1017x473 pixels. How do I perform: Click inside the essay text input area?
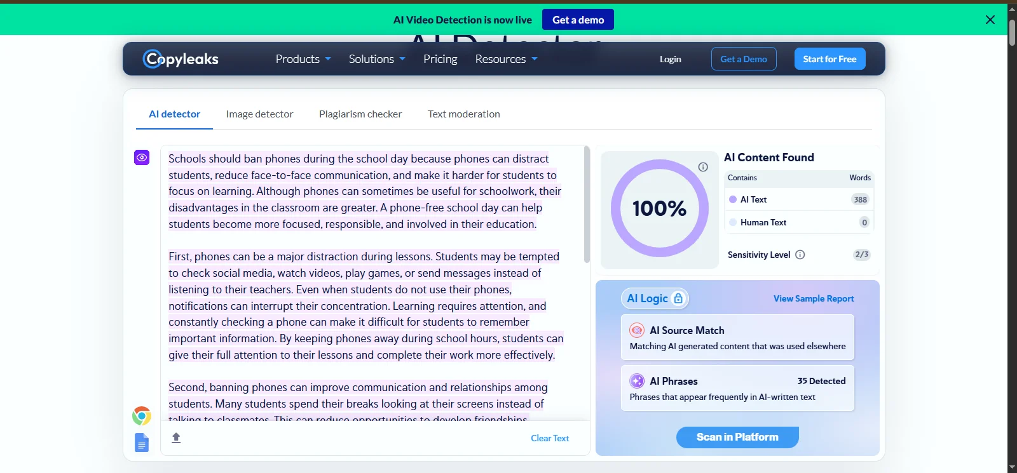coord(372,283)
